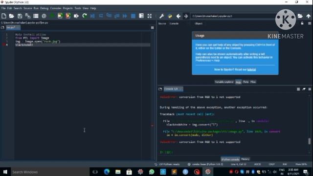Run cell and advance icon
Viewport: 313px width, 176px height.
click(68, 16)
